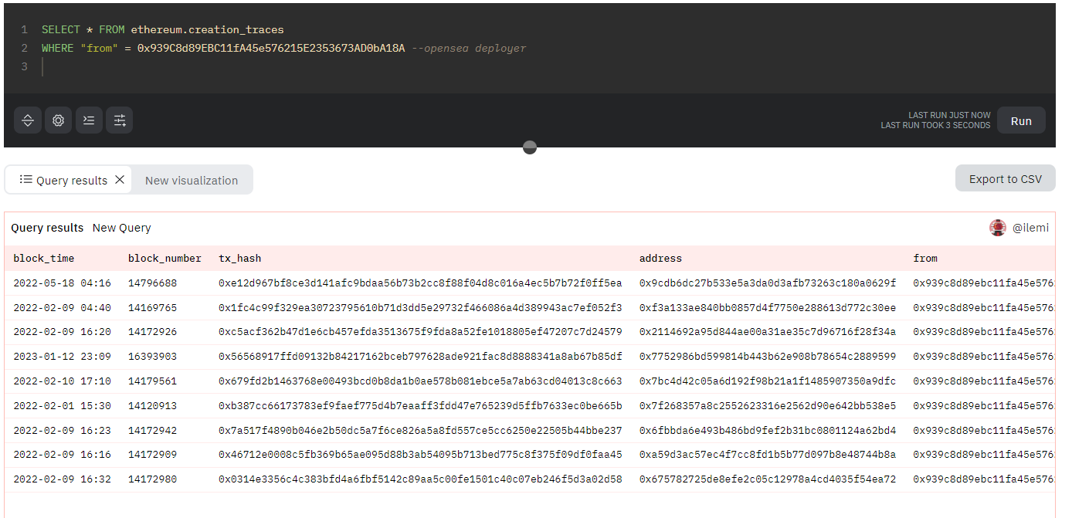This screenshot has width=1072, height=518.
Task: Close the Query results tab with X
Action: point(120,180)
